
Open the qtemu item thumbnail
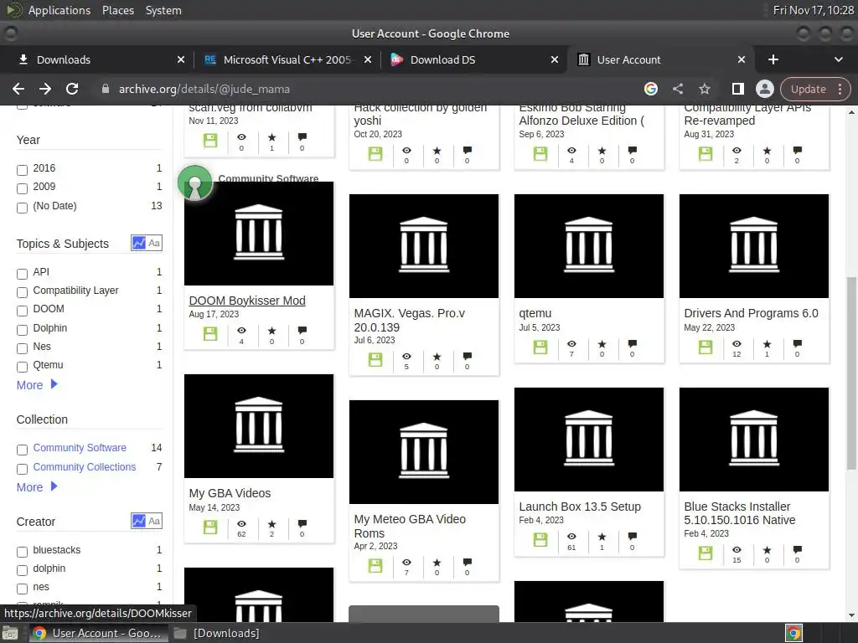point(589,246)
